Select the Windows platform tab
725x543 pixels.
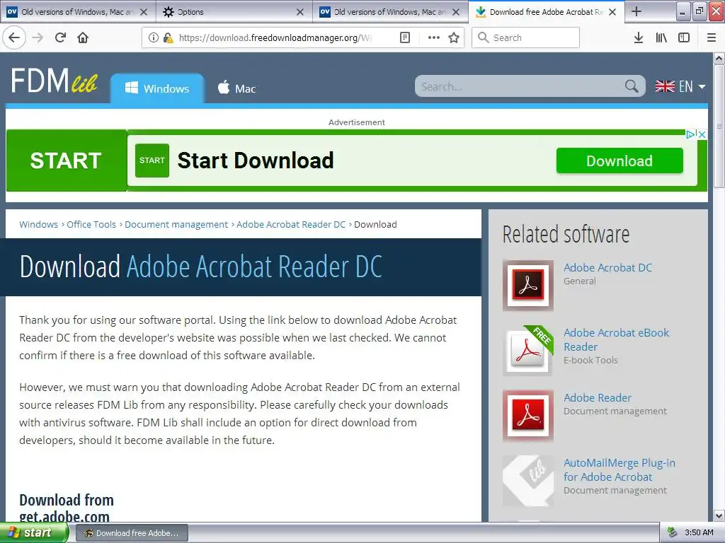tap(157, 88)
